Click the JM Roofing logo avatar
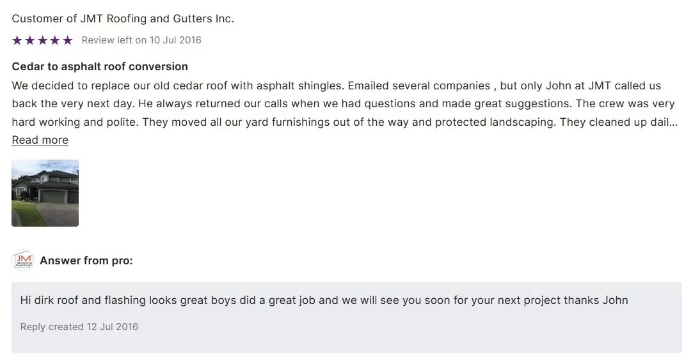 [x=23, y=260]
